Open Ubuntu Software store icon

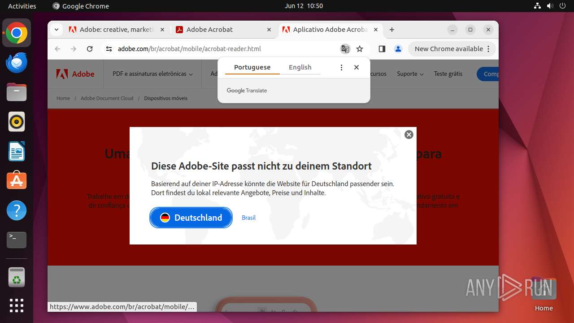coord(17,181)
